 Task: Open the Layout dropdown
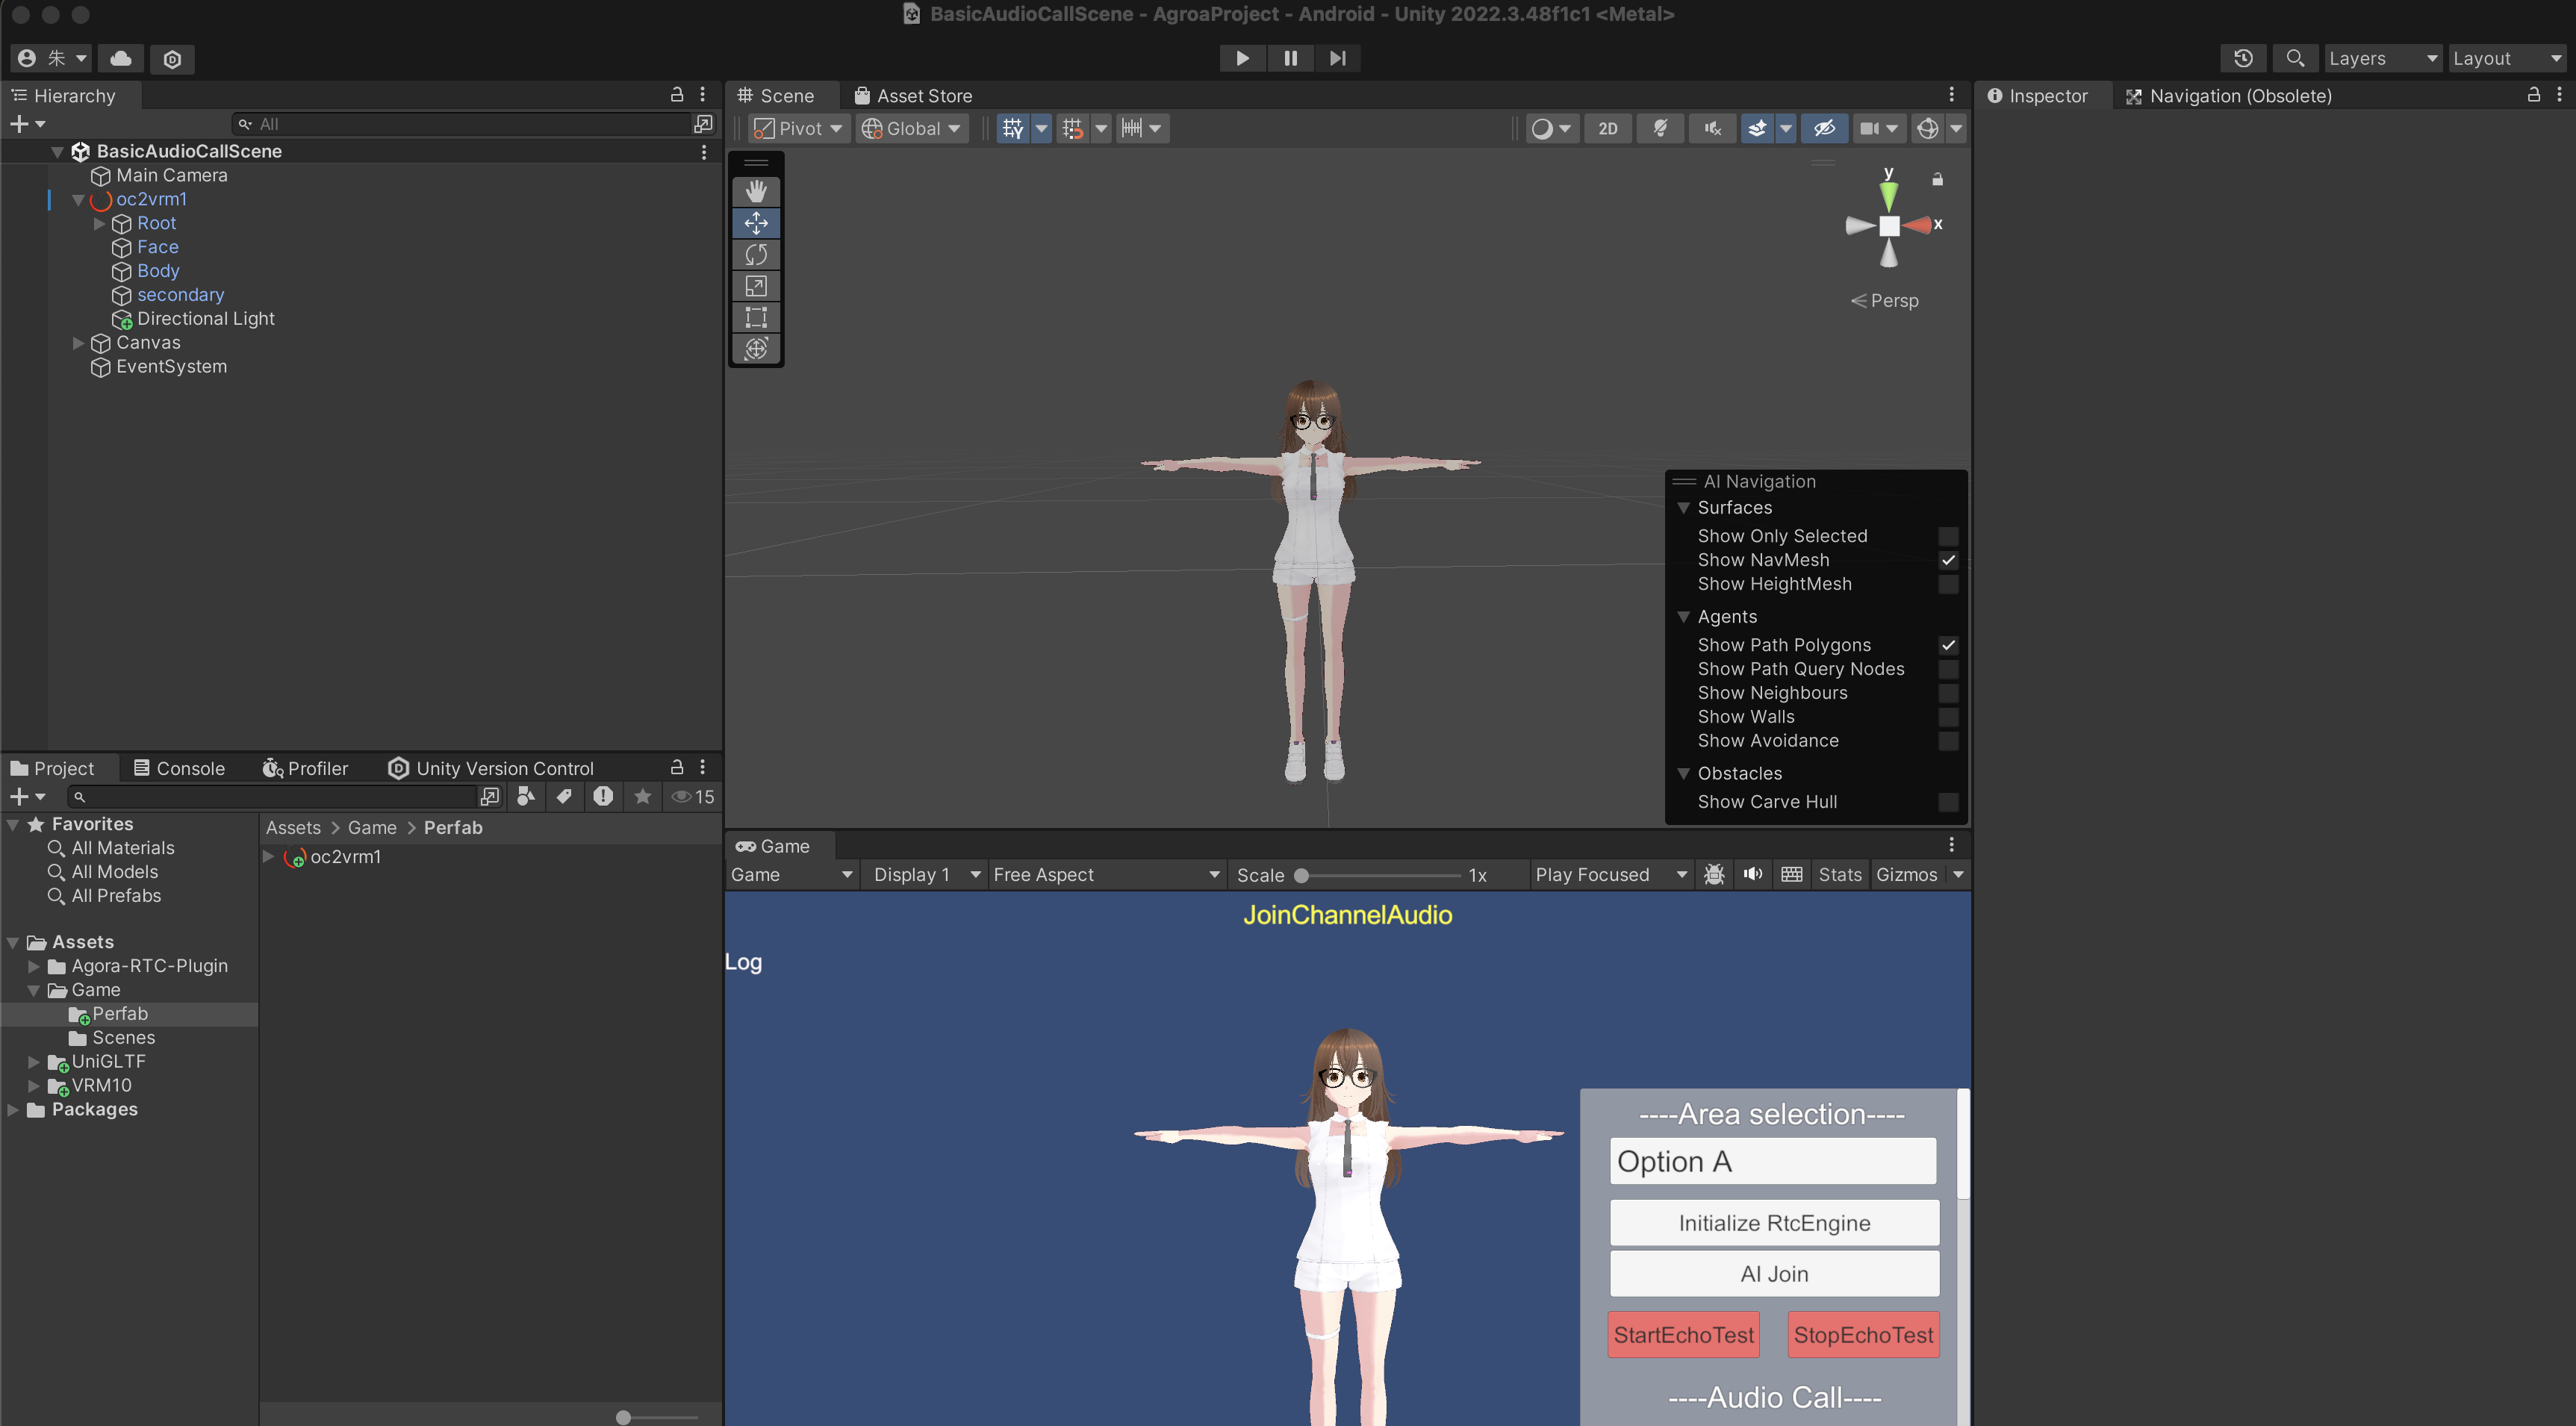pos(2508,58)
